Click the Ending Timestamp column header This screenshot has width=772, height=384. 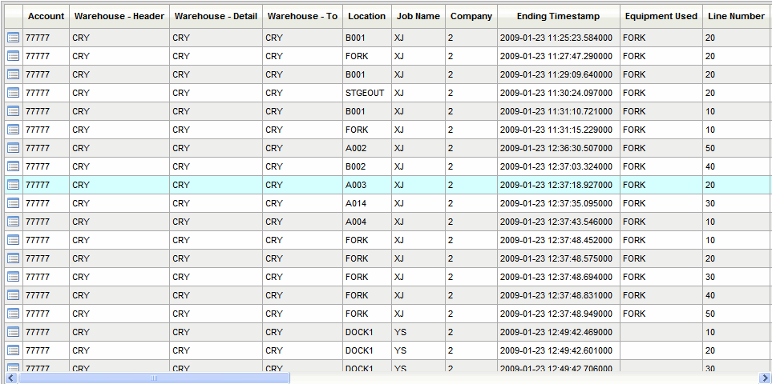click(558, 16)
